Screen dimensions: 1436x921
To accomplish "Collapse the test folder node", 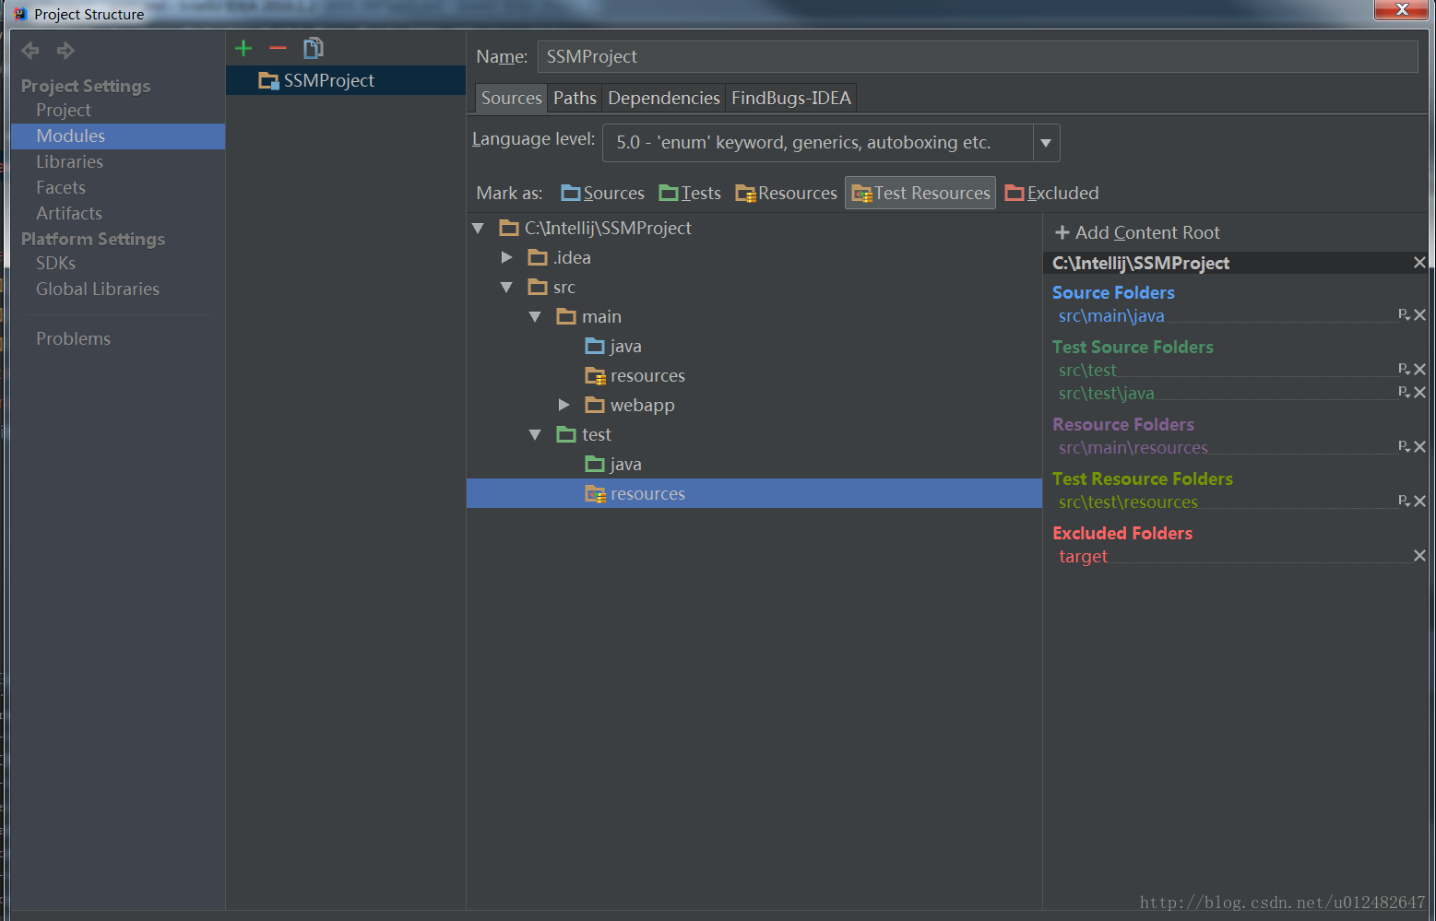I will click(x=535, y=434).
